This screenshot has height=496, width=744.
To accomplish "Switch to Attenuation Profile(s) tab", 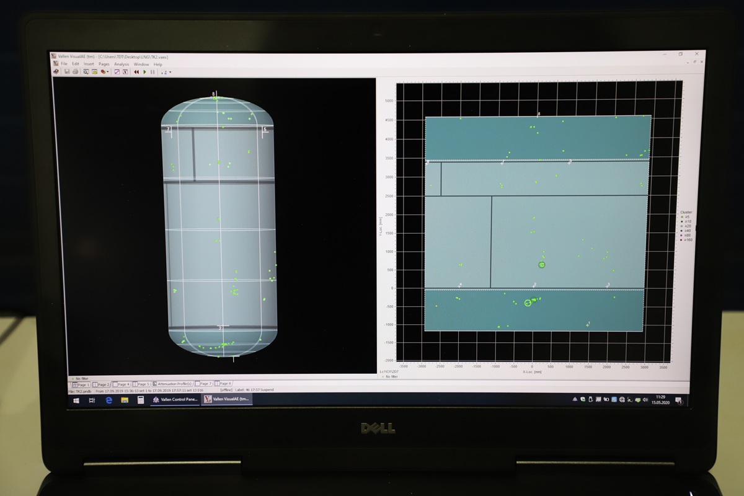I will [x=172, y=384].
